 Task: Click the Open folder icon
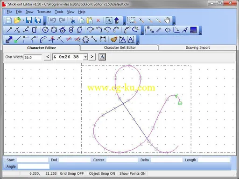17,20
